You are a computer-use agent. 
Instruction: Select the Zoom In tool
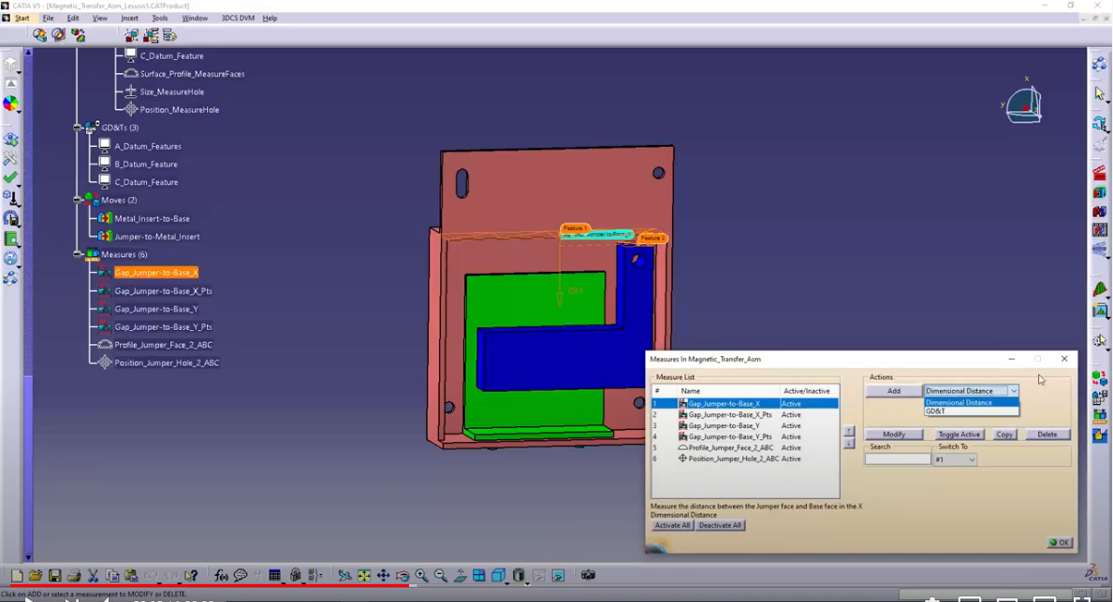(x=421, y=575)
